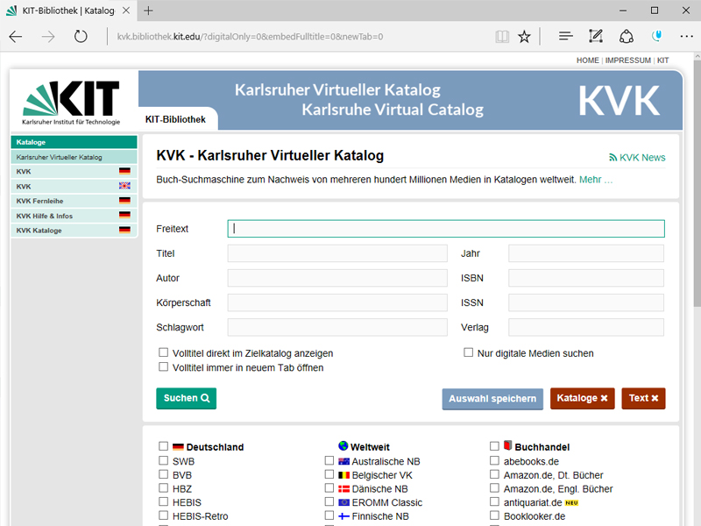Click the KIT logo

[72, 103]
